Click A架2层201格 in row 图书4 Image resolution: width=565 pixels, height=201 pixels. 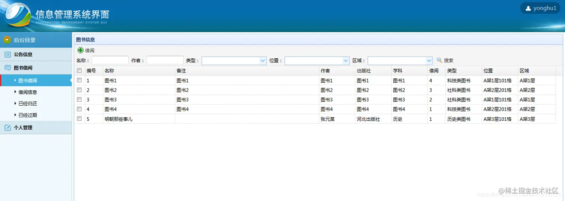click(497, 109)
